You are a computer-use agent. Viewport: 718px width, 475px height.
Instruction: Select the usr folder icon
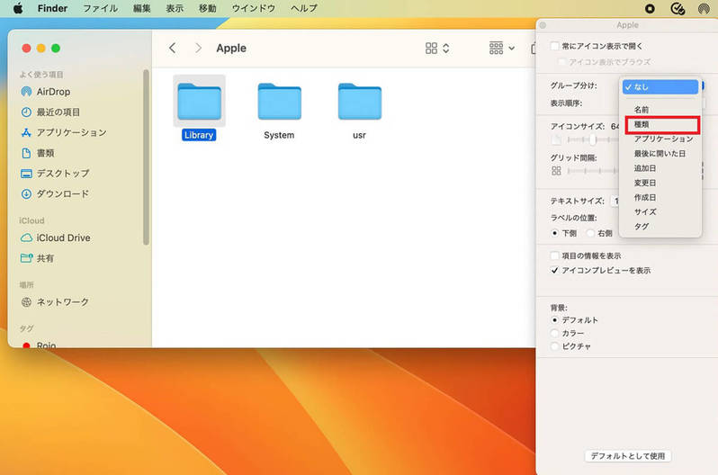pyautogui.click(x=360, y=102)
